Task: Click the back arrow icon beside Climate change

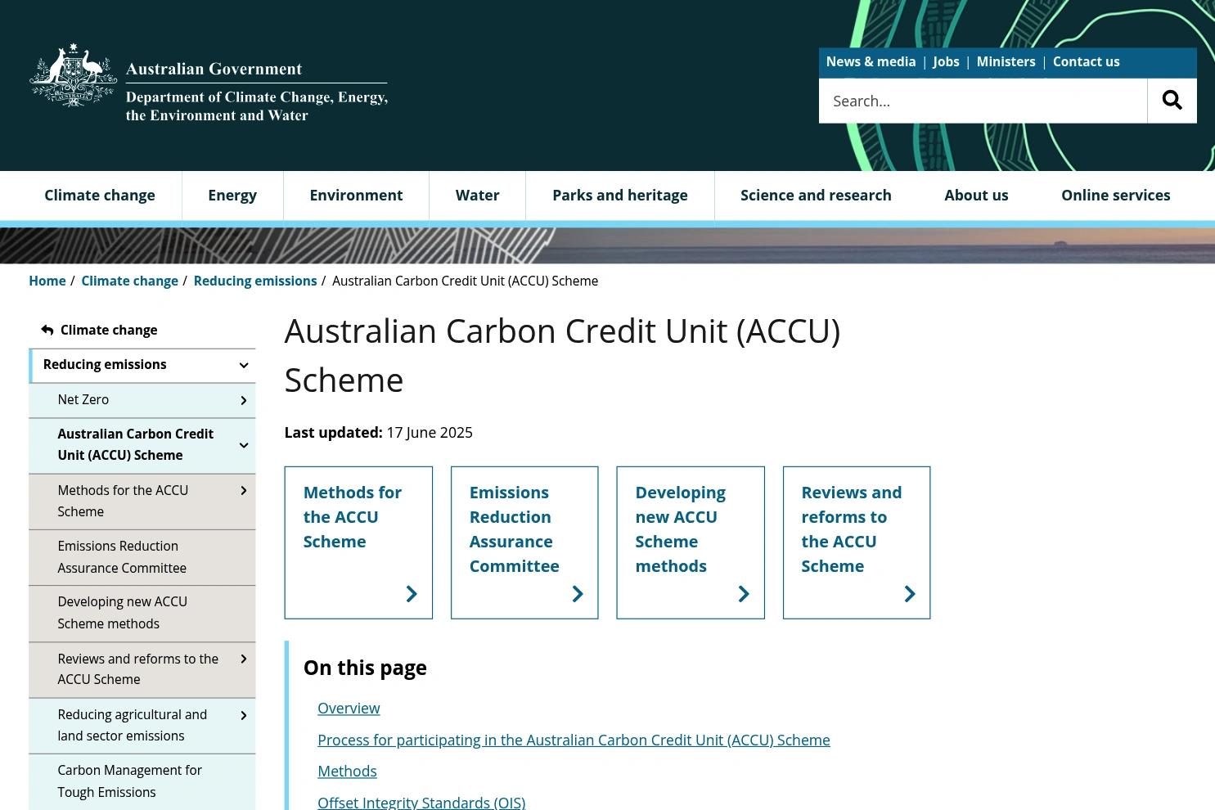Action: coord(47,330)
